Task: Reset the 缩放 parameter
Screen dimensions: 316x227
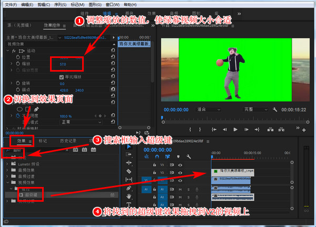Action: [x=113, y=63]
